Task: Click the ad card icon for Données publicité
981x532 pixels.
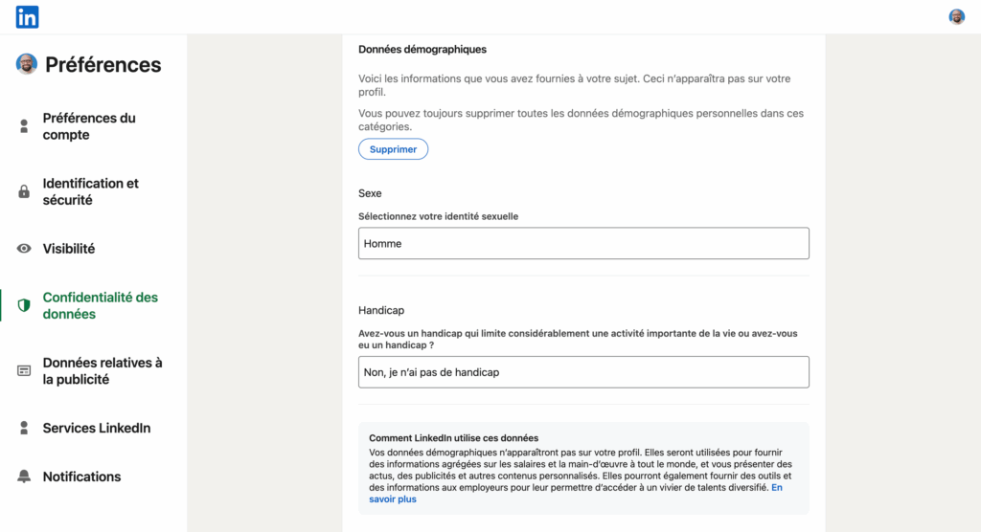Action: pyautogui.click(x=24, y=371)
